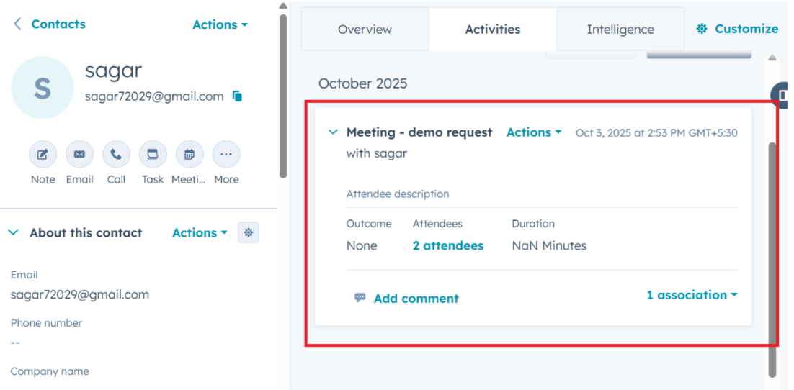Copy email with the copy icon
The width and height of the screenshot is (794, 390).
(237, 96)
